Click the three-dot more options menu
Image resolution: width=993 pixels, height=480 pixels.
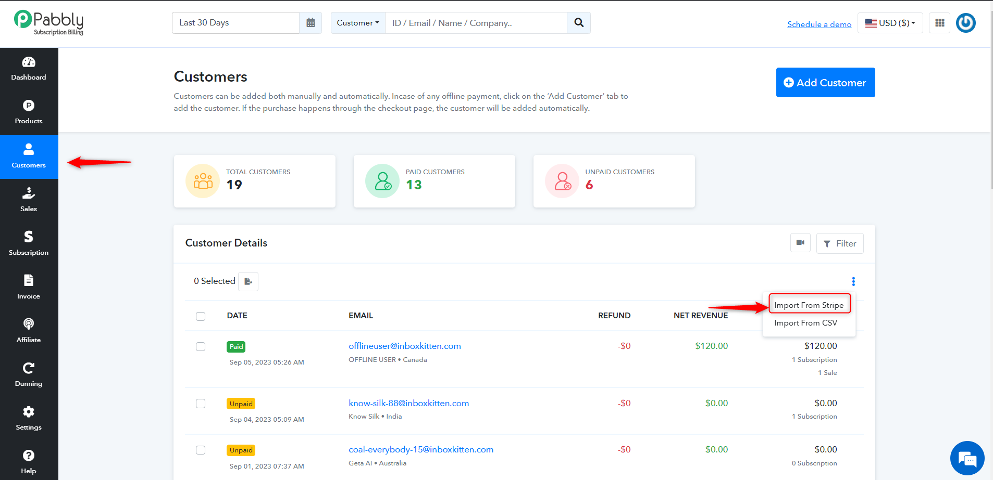click(x=853, y=281)
